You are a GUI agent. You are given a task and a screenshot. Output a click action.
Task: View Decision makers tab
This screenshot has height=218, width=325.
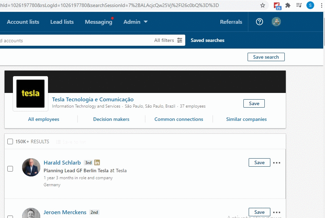(111, 119)
